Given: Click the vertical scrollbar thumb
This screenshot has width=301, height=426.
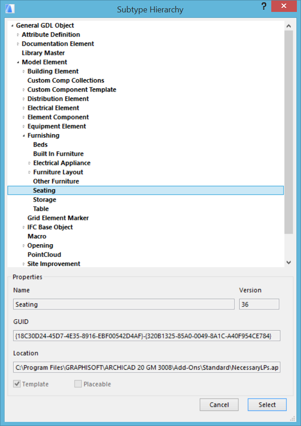Looking at the screenshot, I should (x=289, y=132).
